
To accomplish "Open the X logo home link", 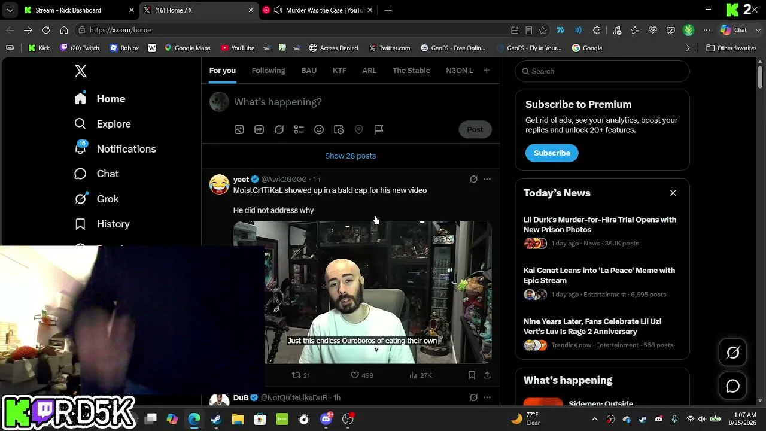I will click(81, 71).
